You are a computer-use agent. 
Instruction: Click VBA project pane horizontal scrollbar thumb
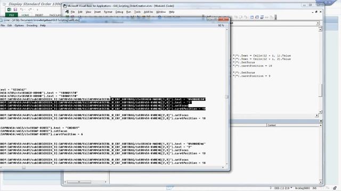coord(79,182)
